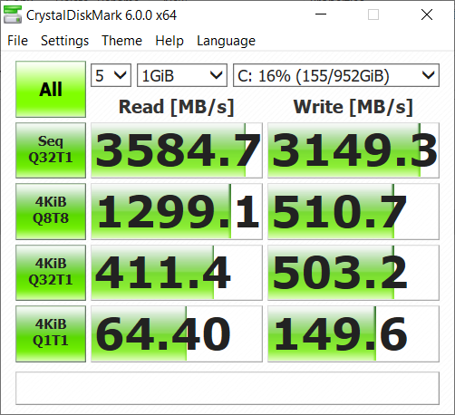Click the 4KiB Q32T1 write result 503.2
Image resolution: width=455 pixels, height=415 pixels.
(353, 273)
